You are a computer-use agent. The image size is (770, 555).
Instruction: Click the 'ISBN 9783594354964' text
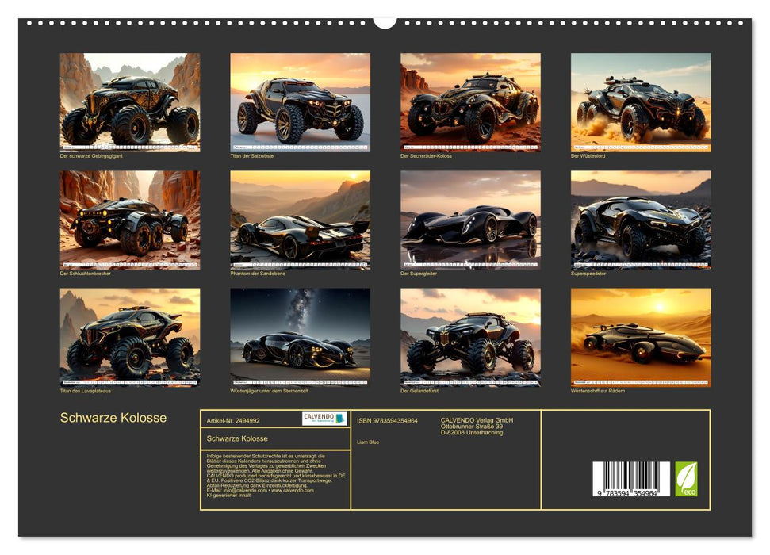[x=388, y=421]
